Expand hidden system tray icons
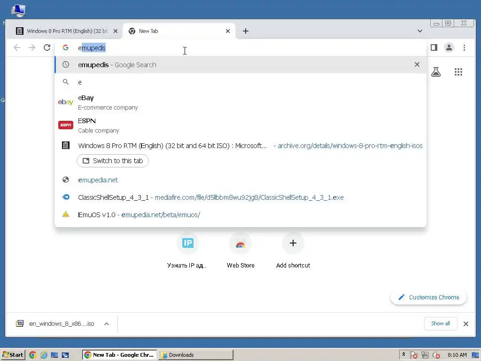This screenshot has width=481, height=361. tap(403, 354)
